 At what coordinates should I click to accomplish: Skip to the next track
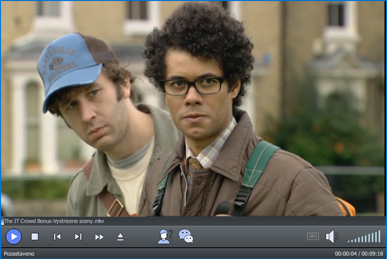78,237
